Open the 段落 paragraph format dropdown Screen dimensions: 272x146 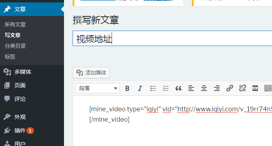click(x=98, y=88)
